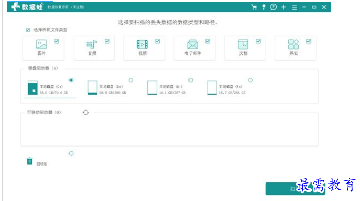
Task: Select local disk D: radio button
Action: [131, 80]
